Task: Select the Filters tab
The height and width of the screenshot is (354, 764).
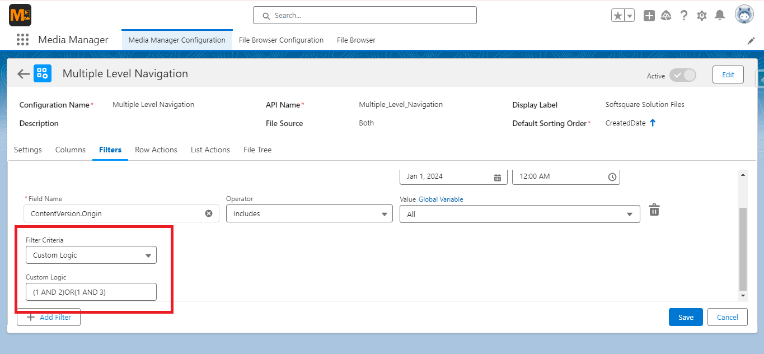Action: pos(110,150)
